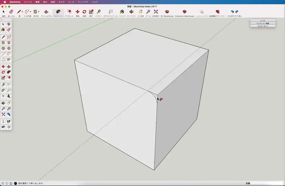Select the プッシュ/プル tool in top toolbar
This screenshot has width=285, height=186.
46,12
